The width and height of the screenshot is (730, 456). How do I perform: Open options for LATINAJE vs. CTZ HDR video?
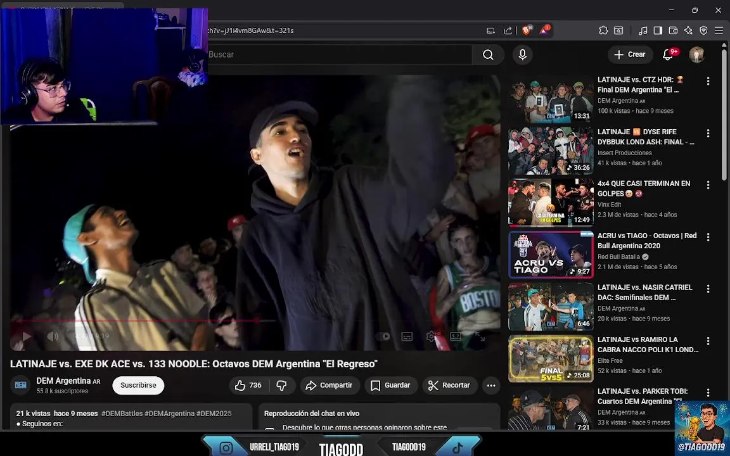tap(708, 81)
